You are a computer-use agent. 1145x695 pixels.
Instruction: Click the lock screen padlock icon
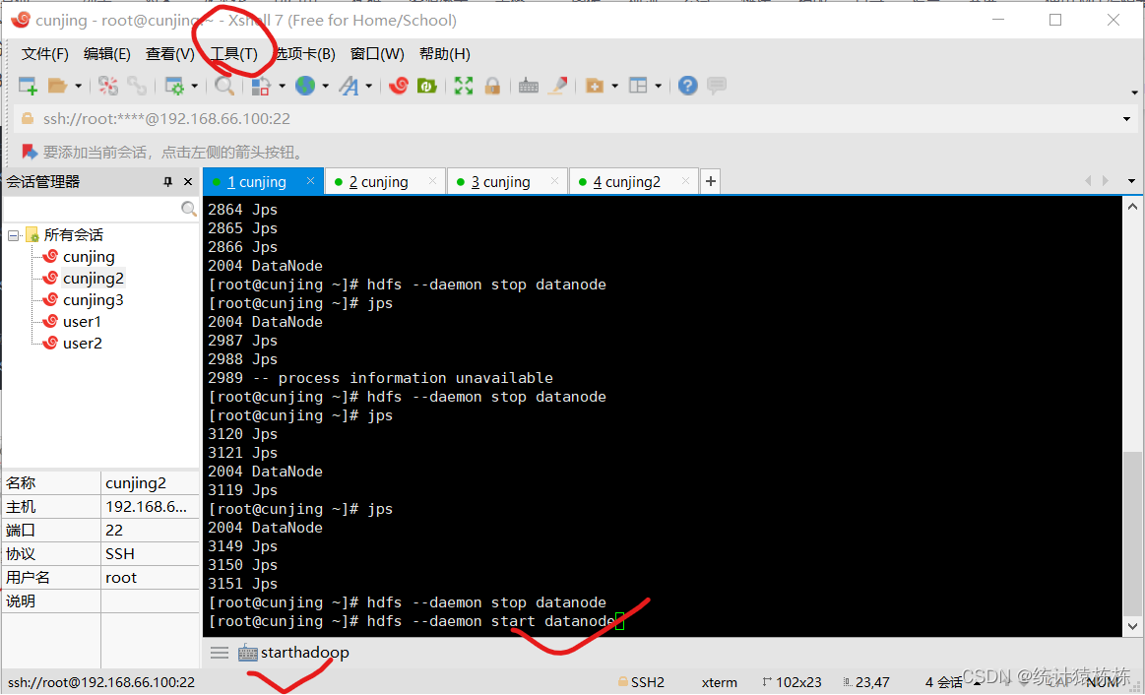coord(493,86)
